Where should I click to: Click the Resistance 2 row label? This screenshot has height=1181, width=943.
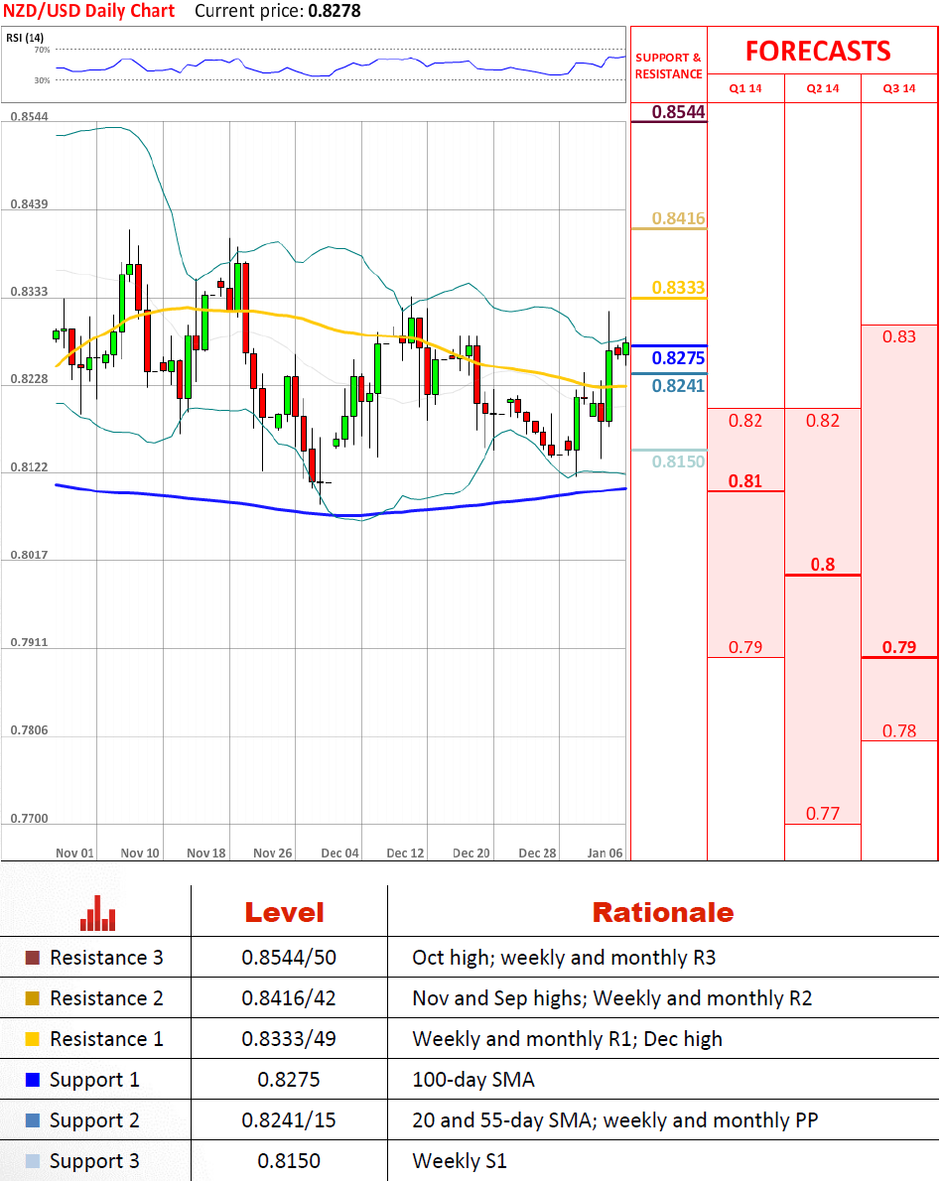click(x=106, y=998)
